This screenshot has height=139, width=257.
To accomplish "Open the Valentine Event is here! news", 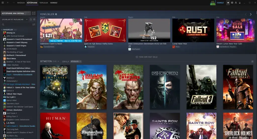I will pyautogui.click(x=51, y=44).
